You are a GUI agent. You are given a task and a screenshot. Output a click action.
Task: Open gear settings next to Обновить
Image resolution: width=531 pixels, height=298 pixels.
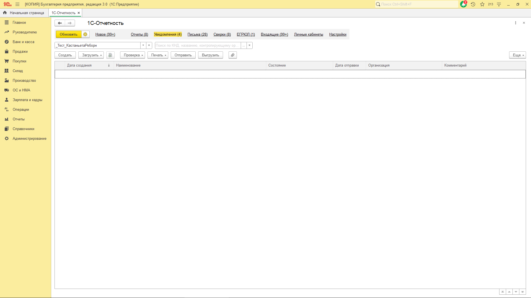coord(85,34)
